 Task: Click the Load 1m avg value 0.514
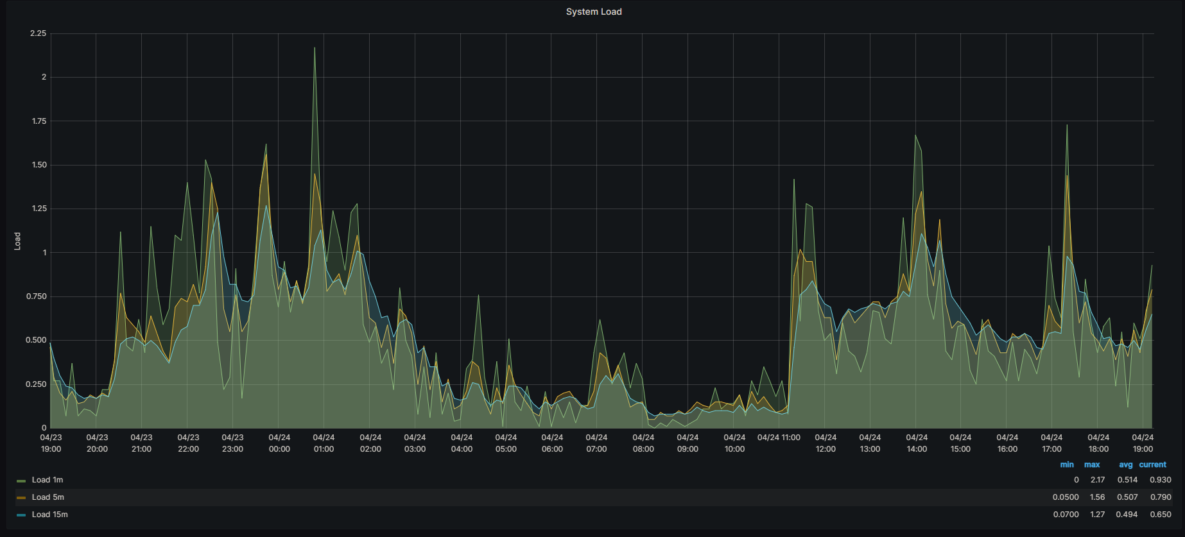coord(1127,480)
